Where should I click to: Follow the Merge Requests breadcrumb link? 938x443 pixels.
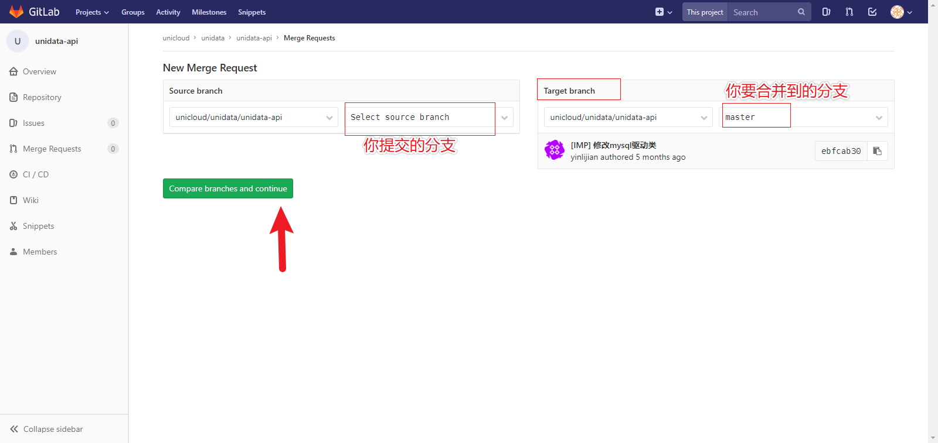tap(310, 38)
